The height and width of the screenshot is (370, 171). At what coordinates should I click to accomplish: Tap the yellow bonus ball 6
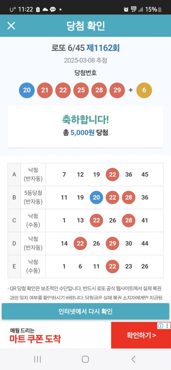click(144, 90)
